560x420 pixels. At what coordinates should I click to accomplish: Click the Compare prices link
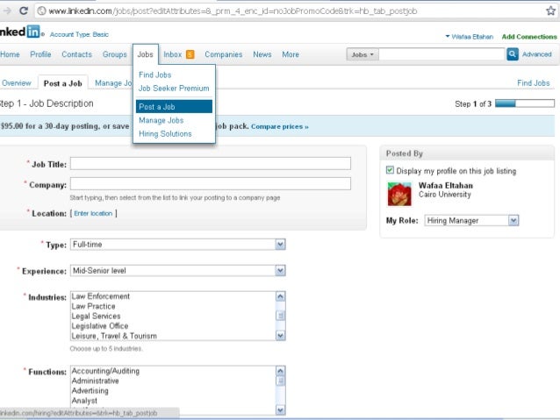[x=280, y=126]
